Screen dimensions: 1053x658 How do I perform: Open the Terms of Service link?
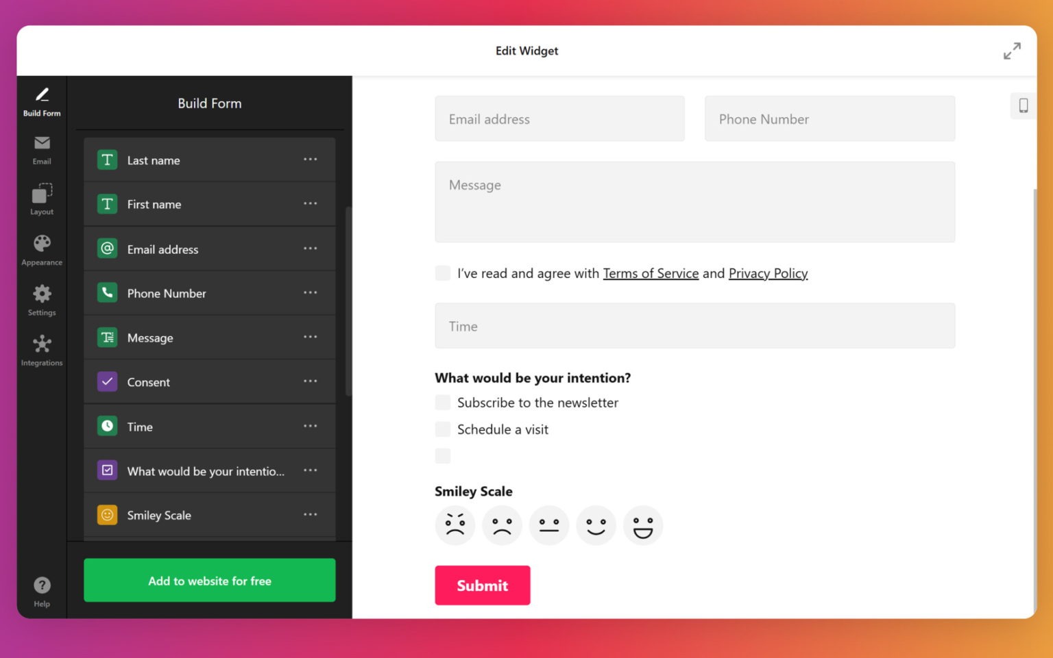pos(651,273)
